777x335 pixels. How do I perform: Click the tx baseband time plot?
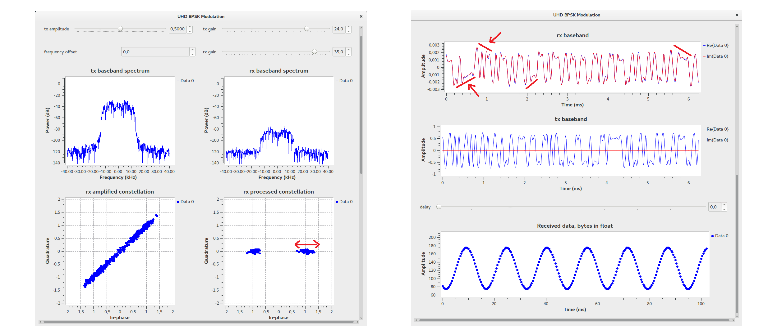click(571, 150)
